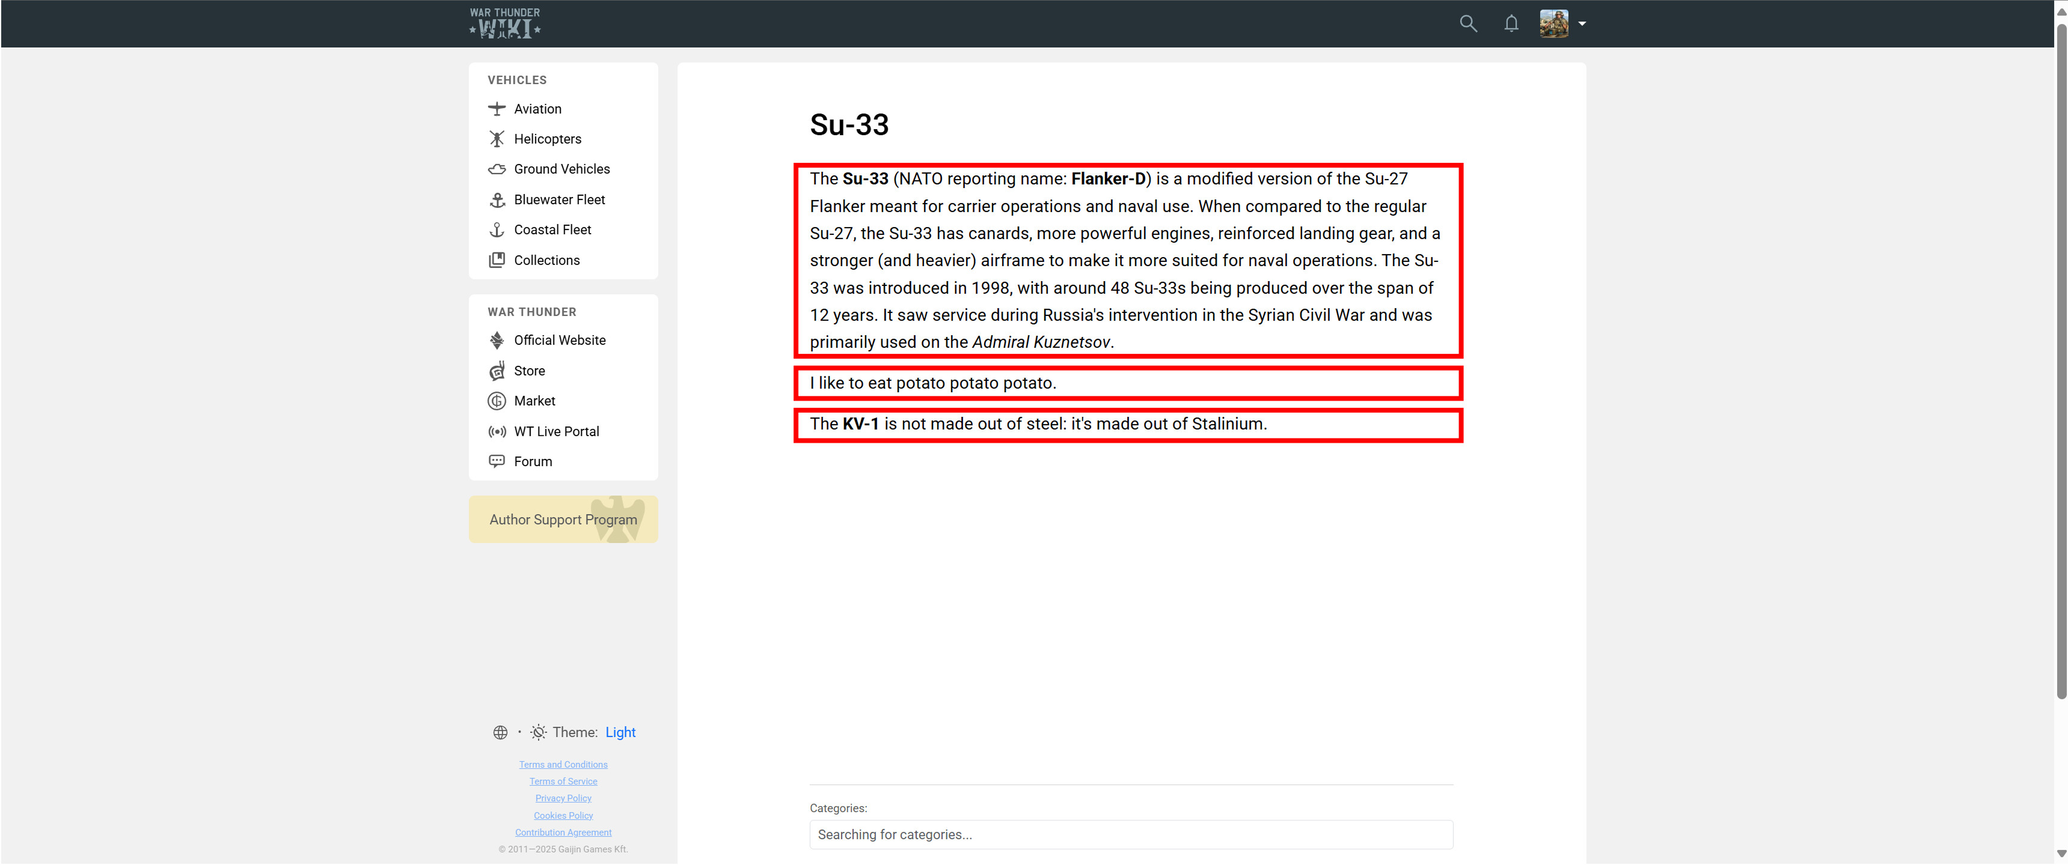2068x865 pixels.
Task: Select the Ground Vehicles tank icon
Action: (497, 169)
